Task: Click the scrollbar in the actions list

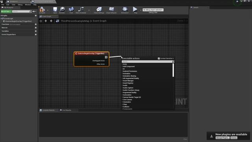Action: coord(173,70)
